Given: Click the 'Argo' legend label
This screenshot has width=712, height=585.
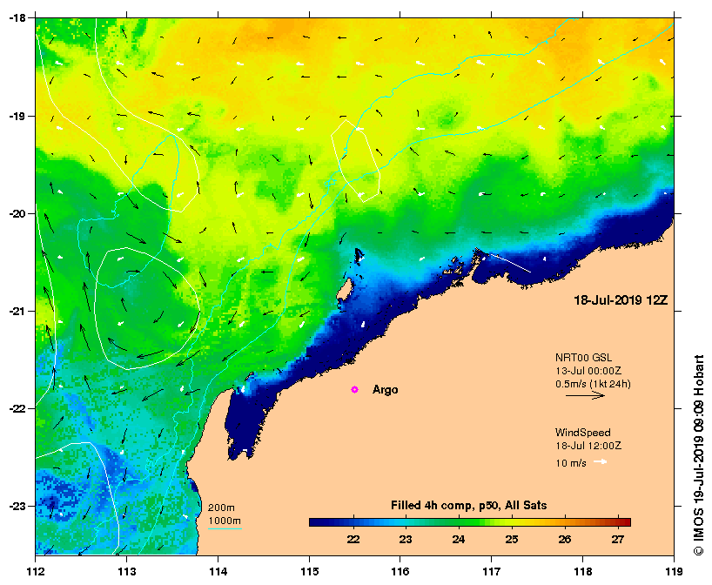Looking at the screenshot, I should [x=385, y=390].
